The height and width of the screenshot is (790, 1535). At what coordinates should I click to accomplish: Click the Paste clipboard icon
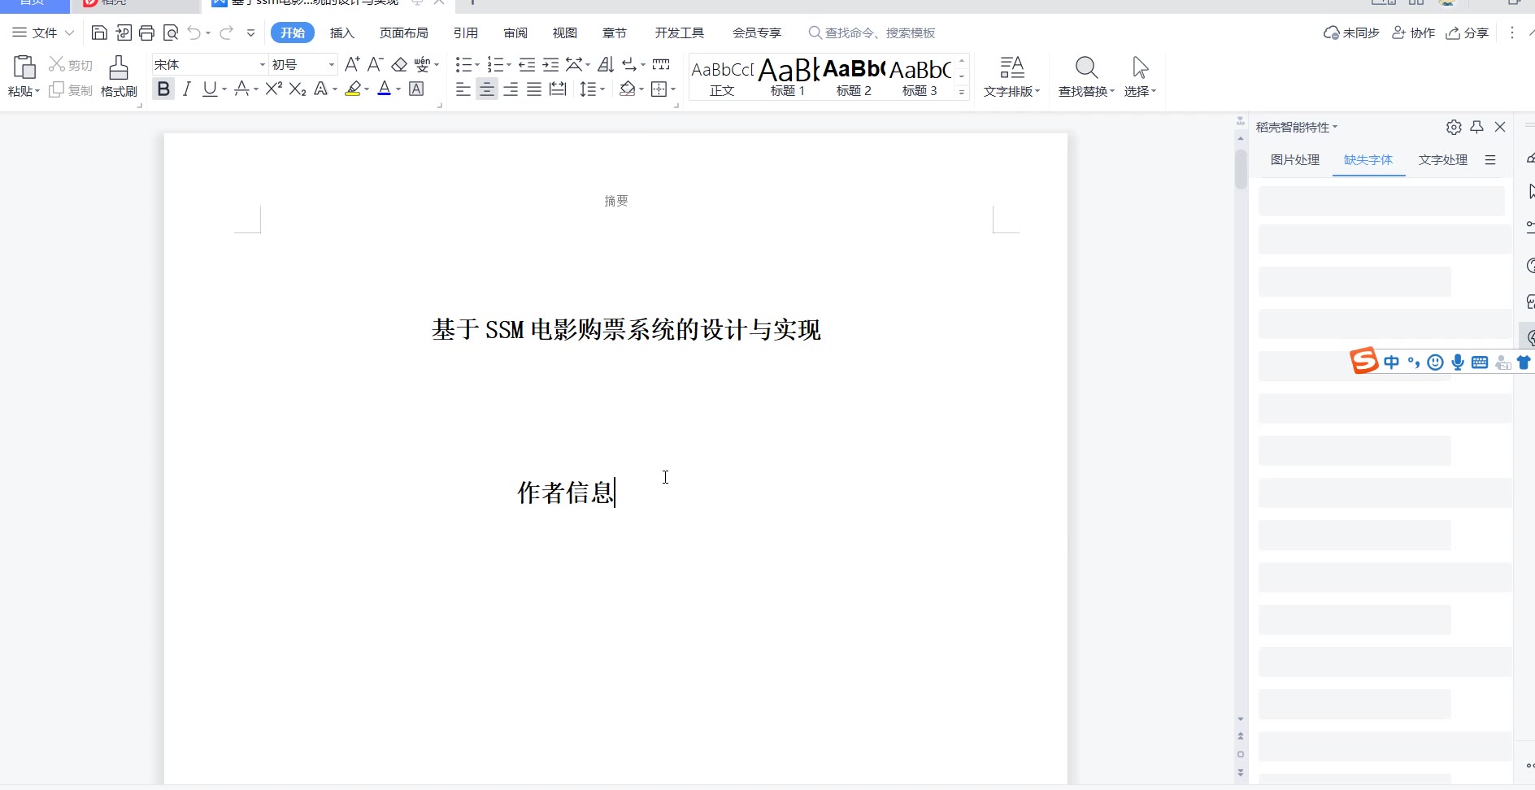(x=24, y=67)
